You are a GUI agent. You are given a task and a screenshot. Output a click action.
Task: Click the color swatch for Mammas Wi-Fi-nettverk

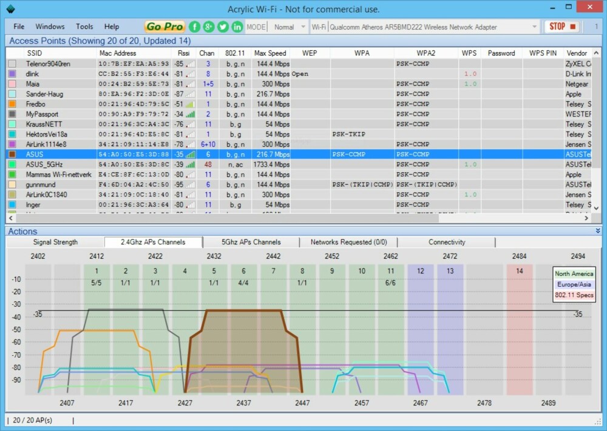tap(12, 174)
